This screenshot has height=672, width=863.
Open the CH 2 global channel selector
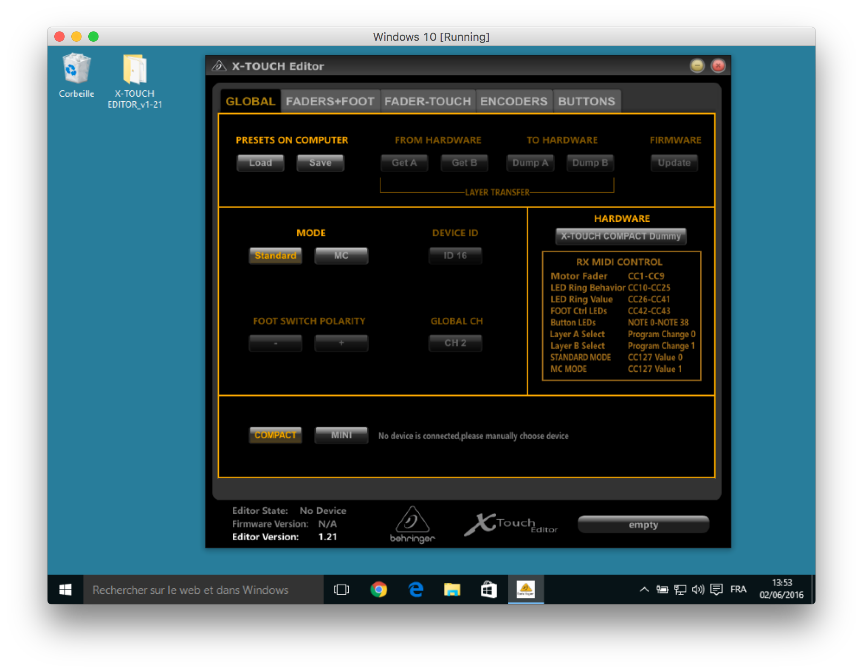(455, 343)
